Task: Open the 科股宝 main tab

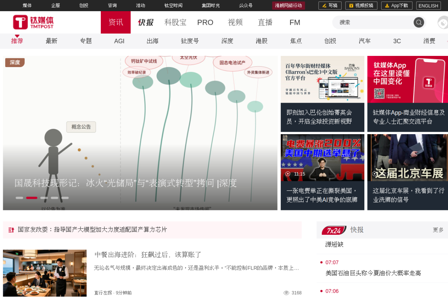Action: coord(175,22)
